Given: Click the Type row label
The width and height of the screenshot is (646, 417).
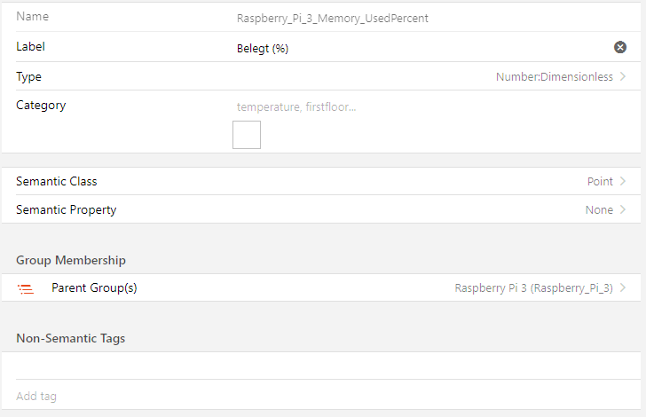Looking at the screenshot, I should tap(28, 77).
